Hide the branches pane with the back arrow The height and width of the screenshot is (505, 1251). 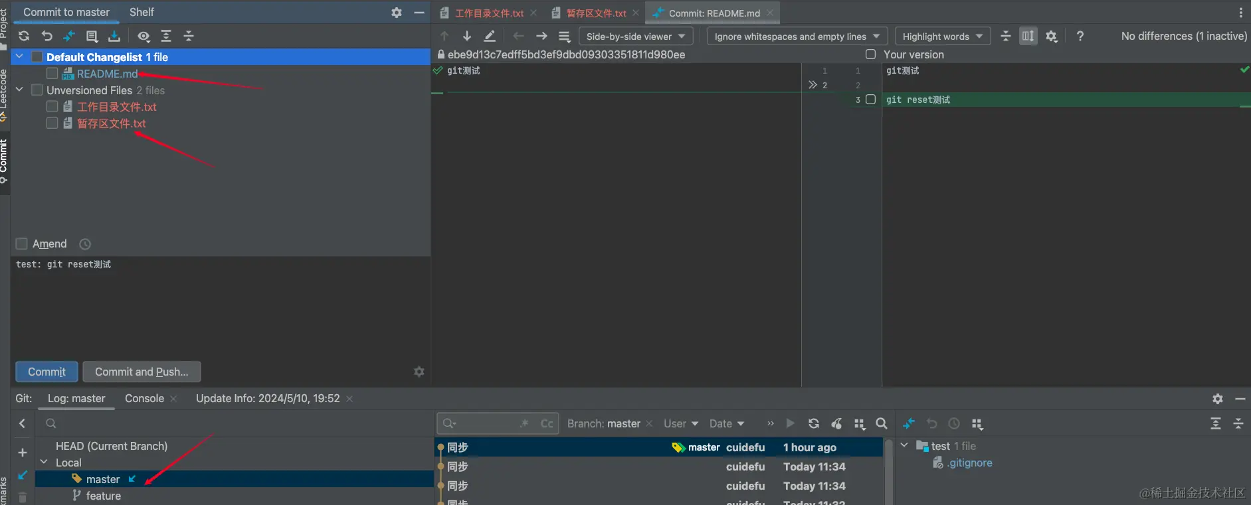tap(22, 423)
